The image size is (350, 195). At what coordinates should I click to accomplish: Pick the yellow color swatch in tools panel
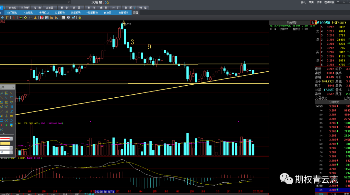(5, 143)
